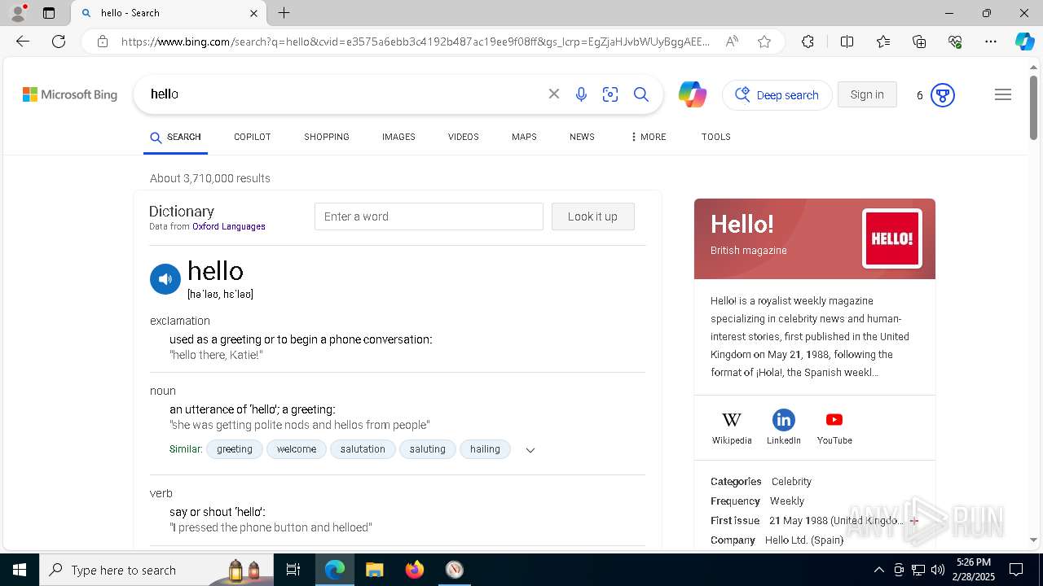Clear the search box with X

coord(554,94)
